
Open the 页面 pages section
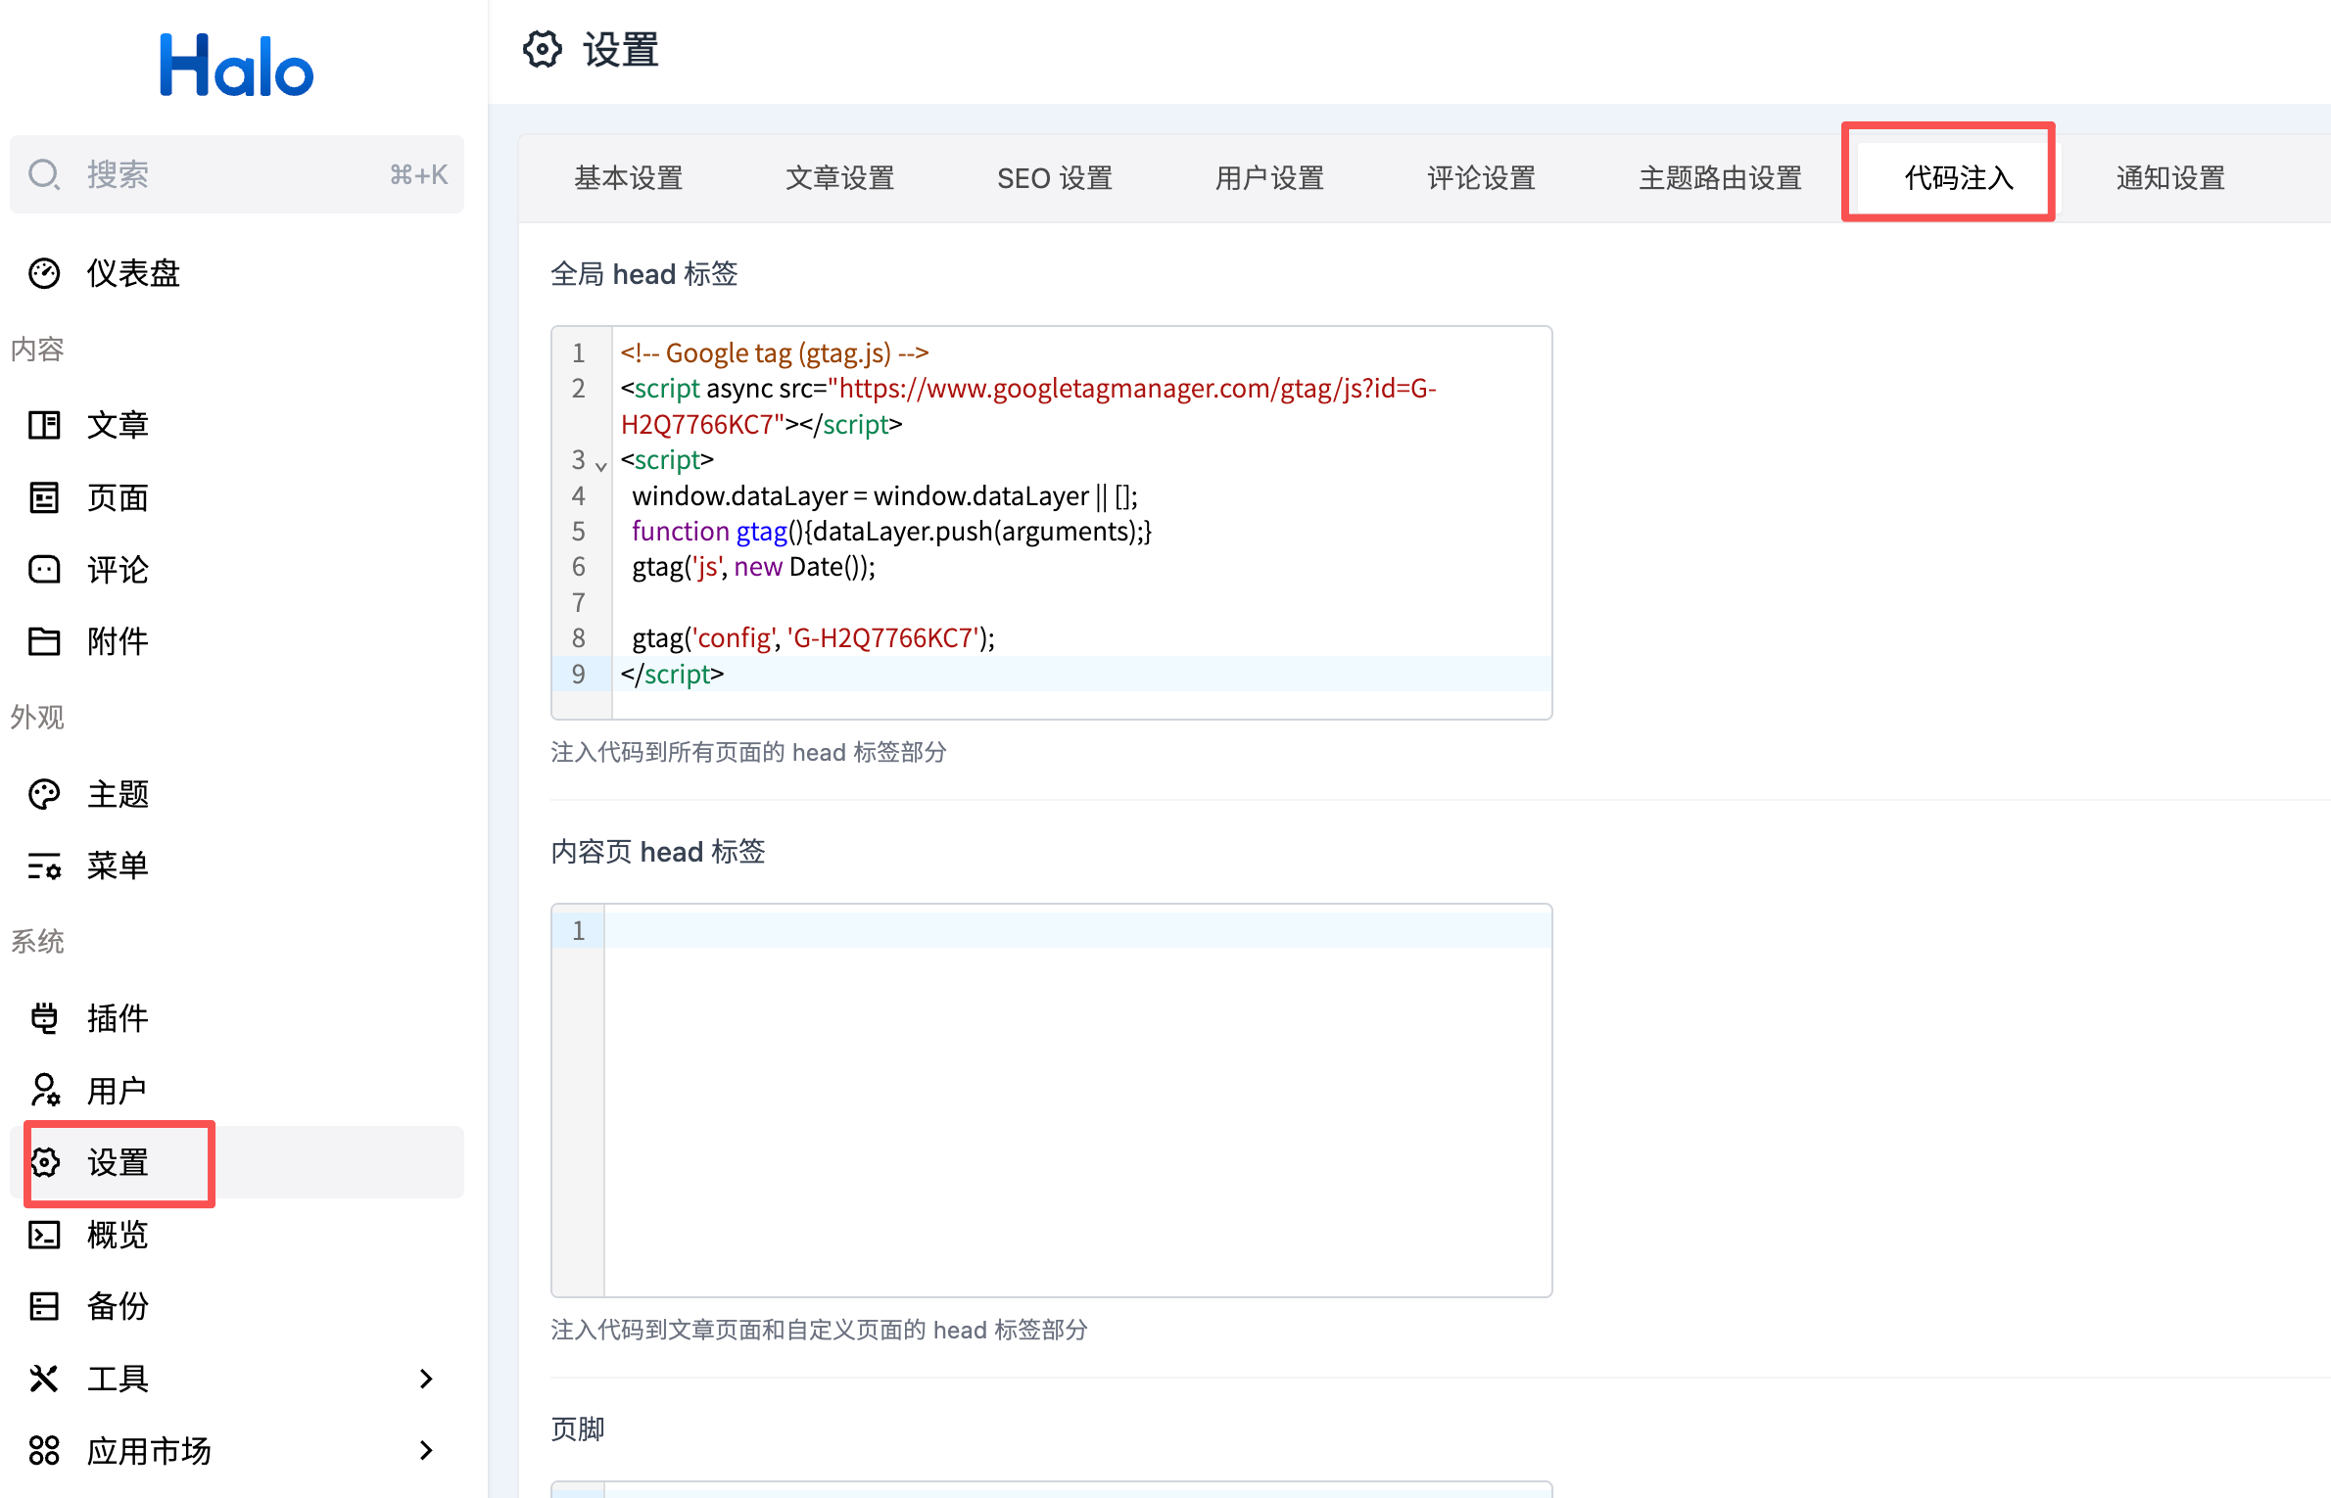pyautogui.click(x=44, y=497)
